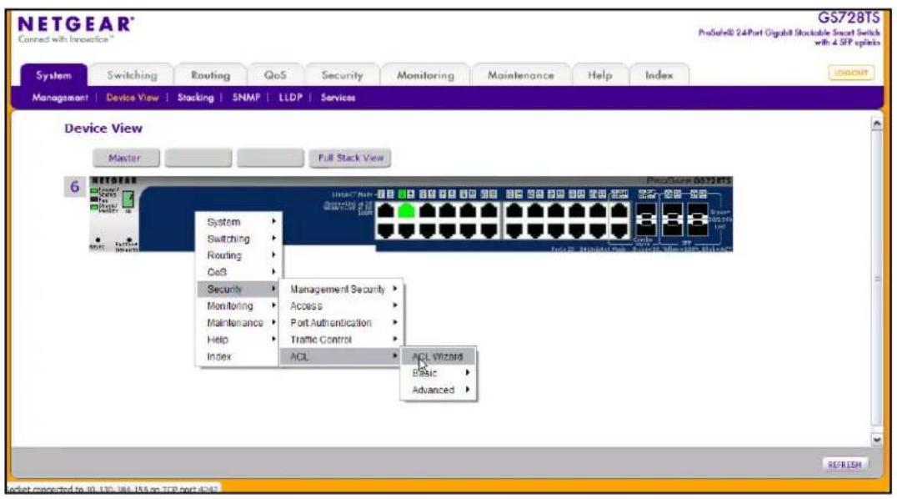Open the Monitoring top tab
This screenshot has height=499, width=897.
point(426,75)
